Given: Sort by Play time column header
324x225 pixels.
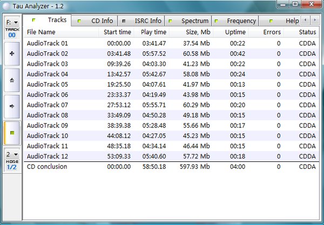Looking at the screenshot, I should coord(152,32).
